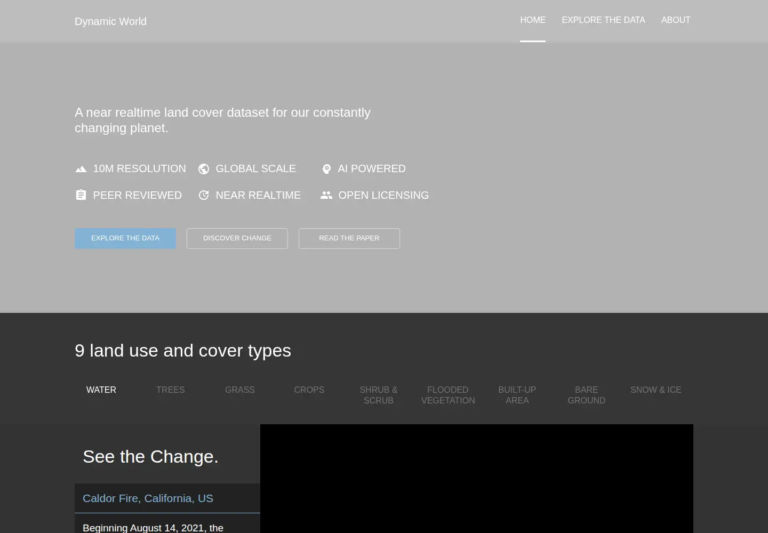Click the globe icon beside Global Scale
768x533 pixels.
[204, 169]
